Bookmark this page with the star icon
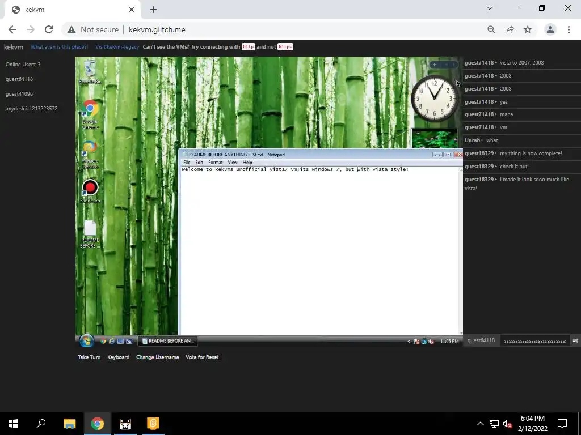The image size is (581, 435). [528, 29]
